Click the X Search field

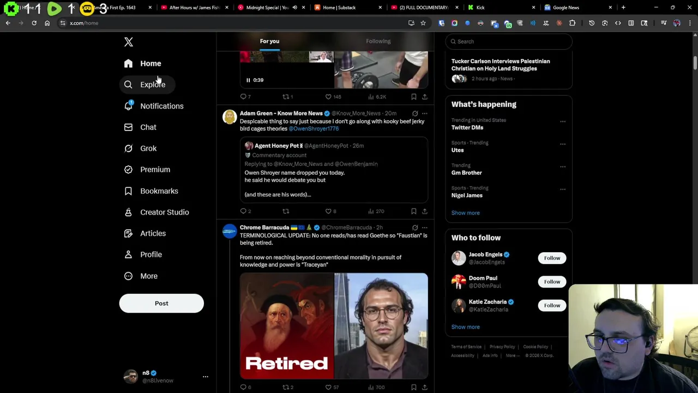pyautogui.click(x=509, y=41)
